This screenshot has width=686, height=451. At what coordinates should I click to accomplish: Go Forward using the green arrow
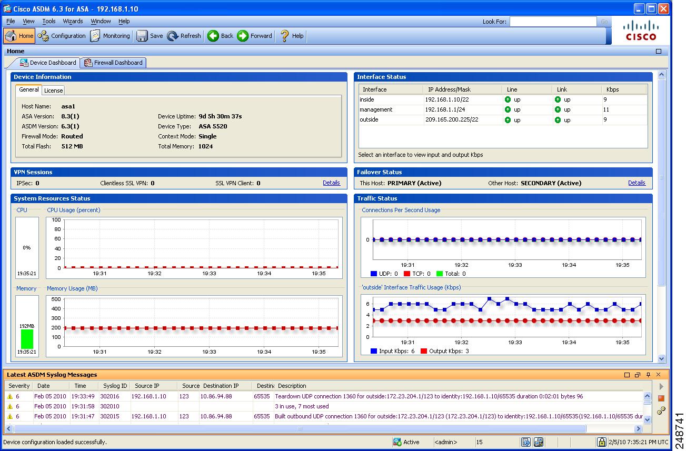254,36
